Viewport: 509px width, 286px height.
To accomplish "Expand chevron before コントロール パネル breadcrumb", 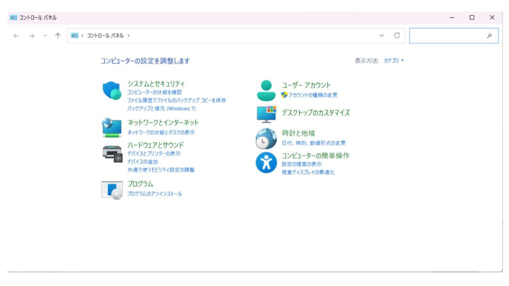I will 83,36.
